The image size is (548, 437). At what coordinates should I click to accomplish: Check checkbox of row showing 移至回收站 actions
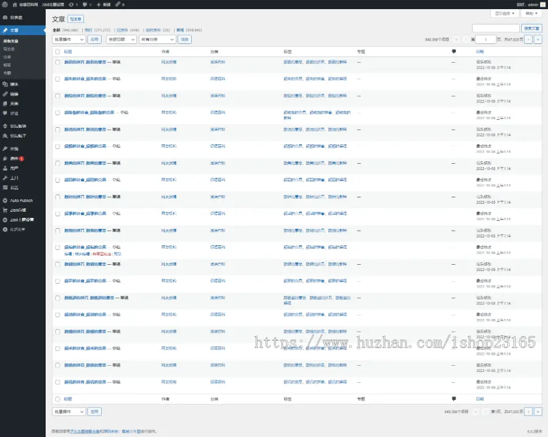(x=58, y=247)
